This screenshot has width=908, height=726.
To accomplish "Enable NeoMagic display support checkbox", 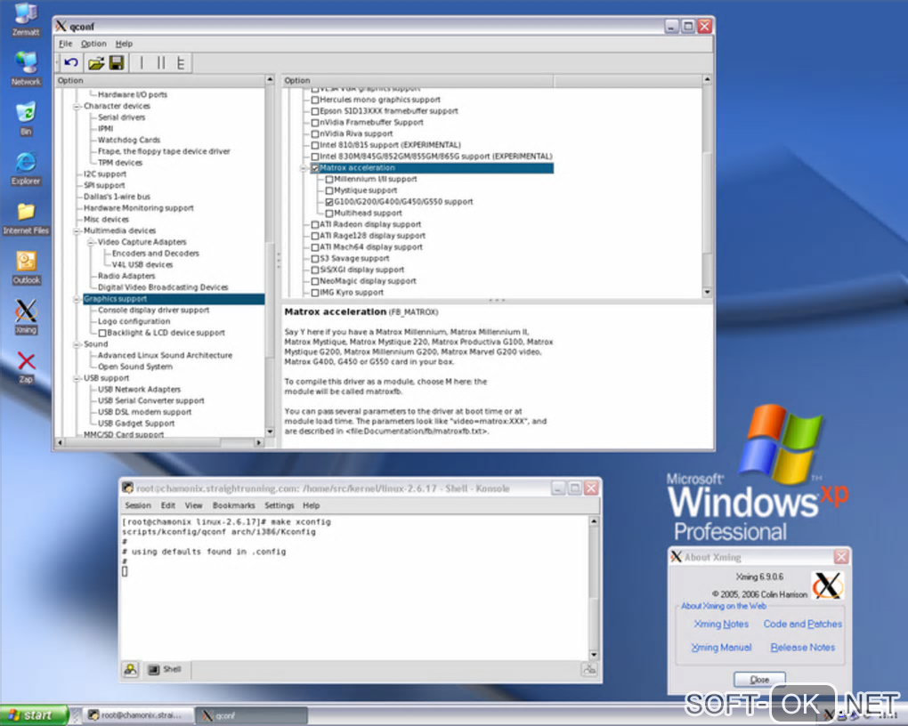I will (315, 281).
